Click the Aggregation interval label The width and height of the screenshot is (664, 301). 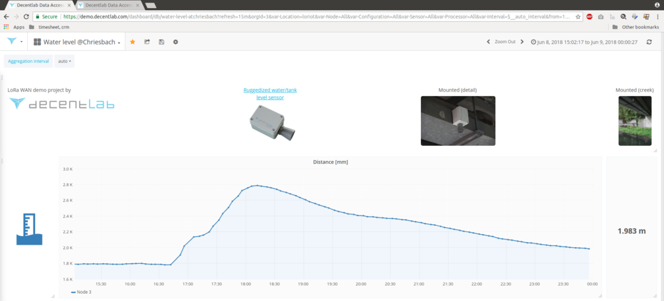[x=29, y=61]
